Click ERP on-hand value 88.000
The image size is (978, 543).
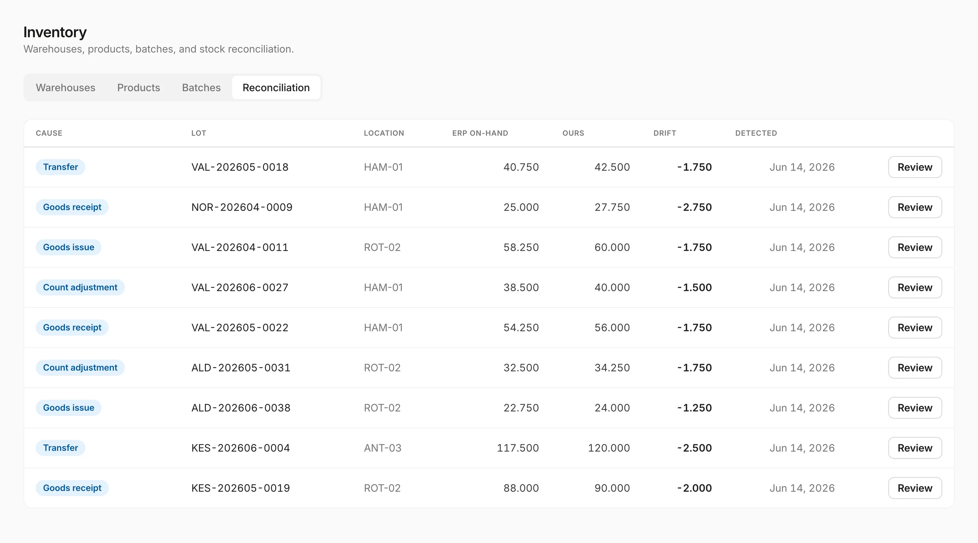(x=521, y=488)
